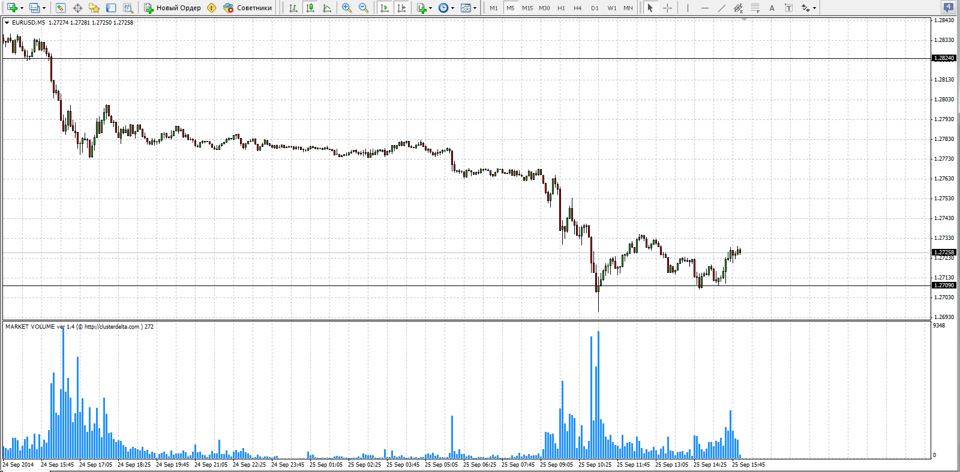Image resolution: width=960 pixels, height=472 pixels.
Task: Switch timeframe to H1
Action: click(561, 8)
